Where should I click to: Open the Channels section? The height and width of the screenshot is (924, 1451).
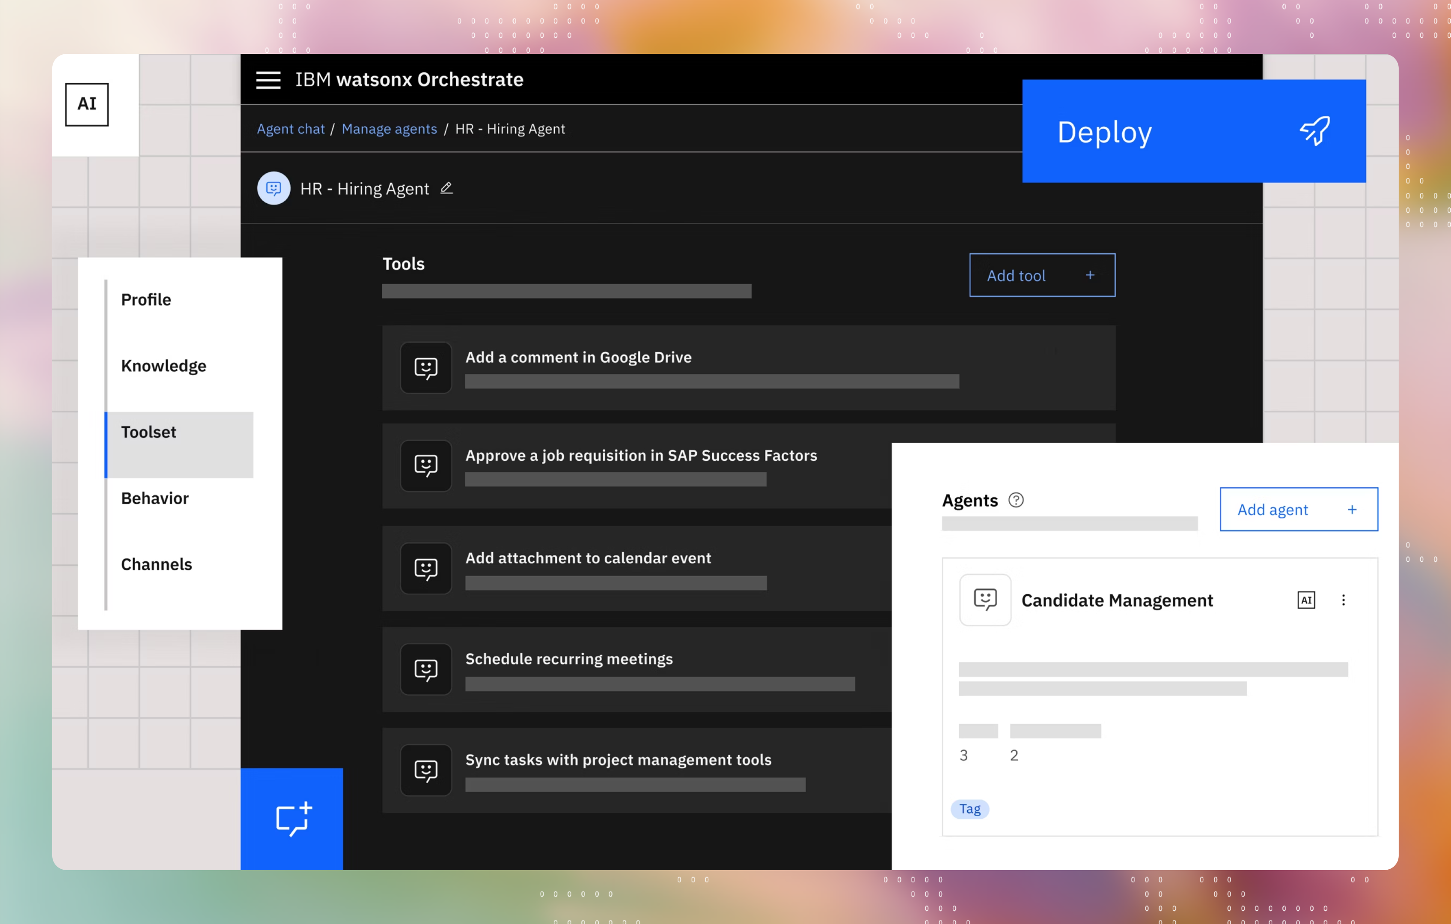(x=156, y=564)
